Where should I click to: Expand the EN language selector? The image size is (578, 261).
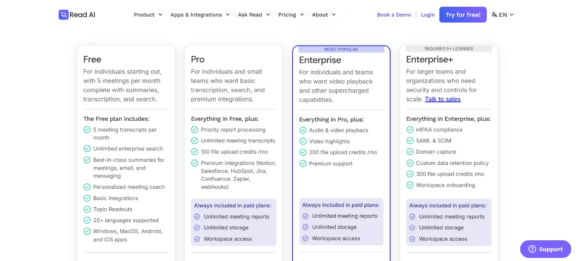[503, 15]
